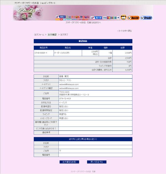Click the 7-Eleven convenience store logo

tap(67, 17)
